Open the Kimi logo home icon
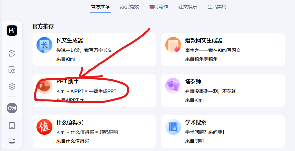This screenshot has width=295, height=151. [x=12, y=30]
